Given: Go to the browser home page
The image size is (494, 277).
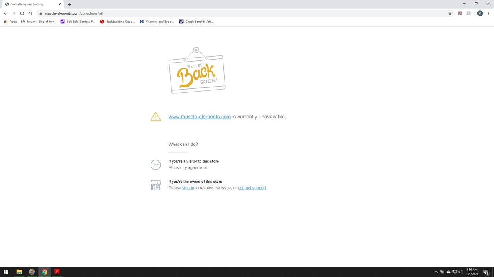Looking at the screenshot, I should [30, 13].
